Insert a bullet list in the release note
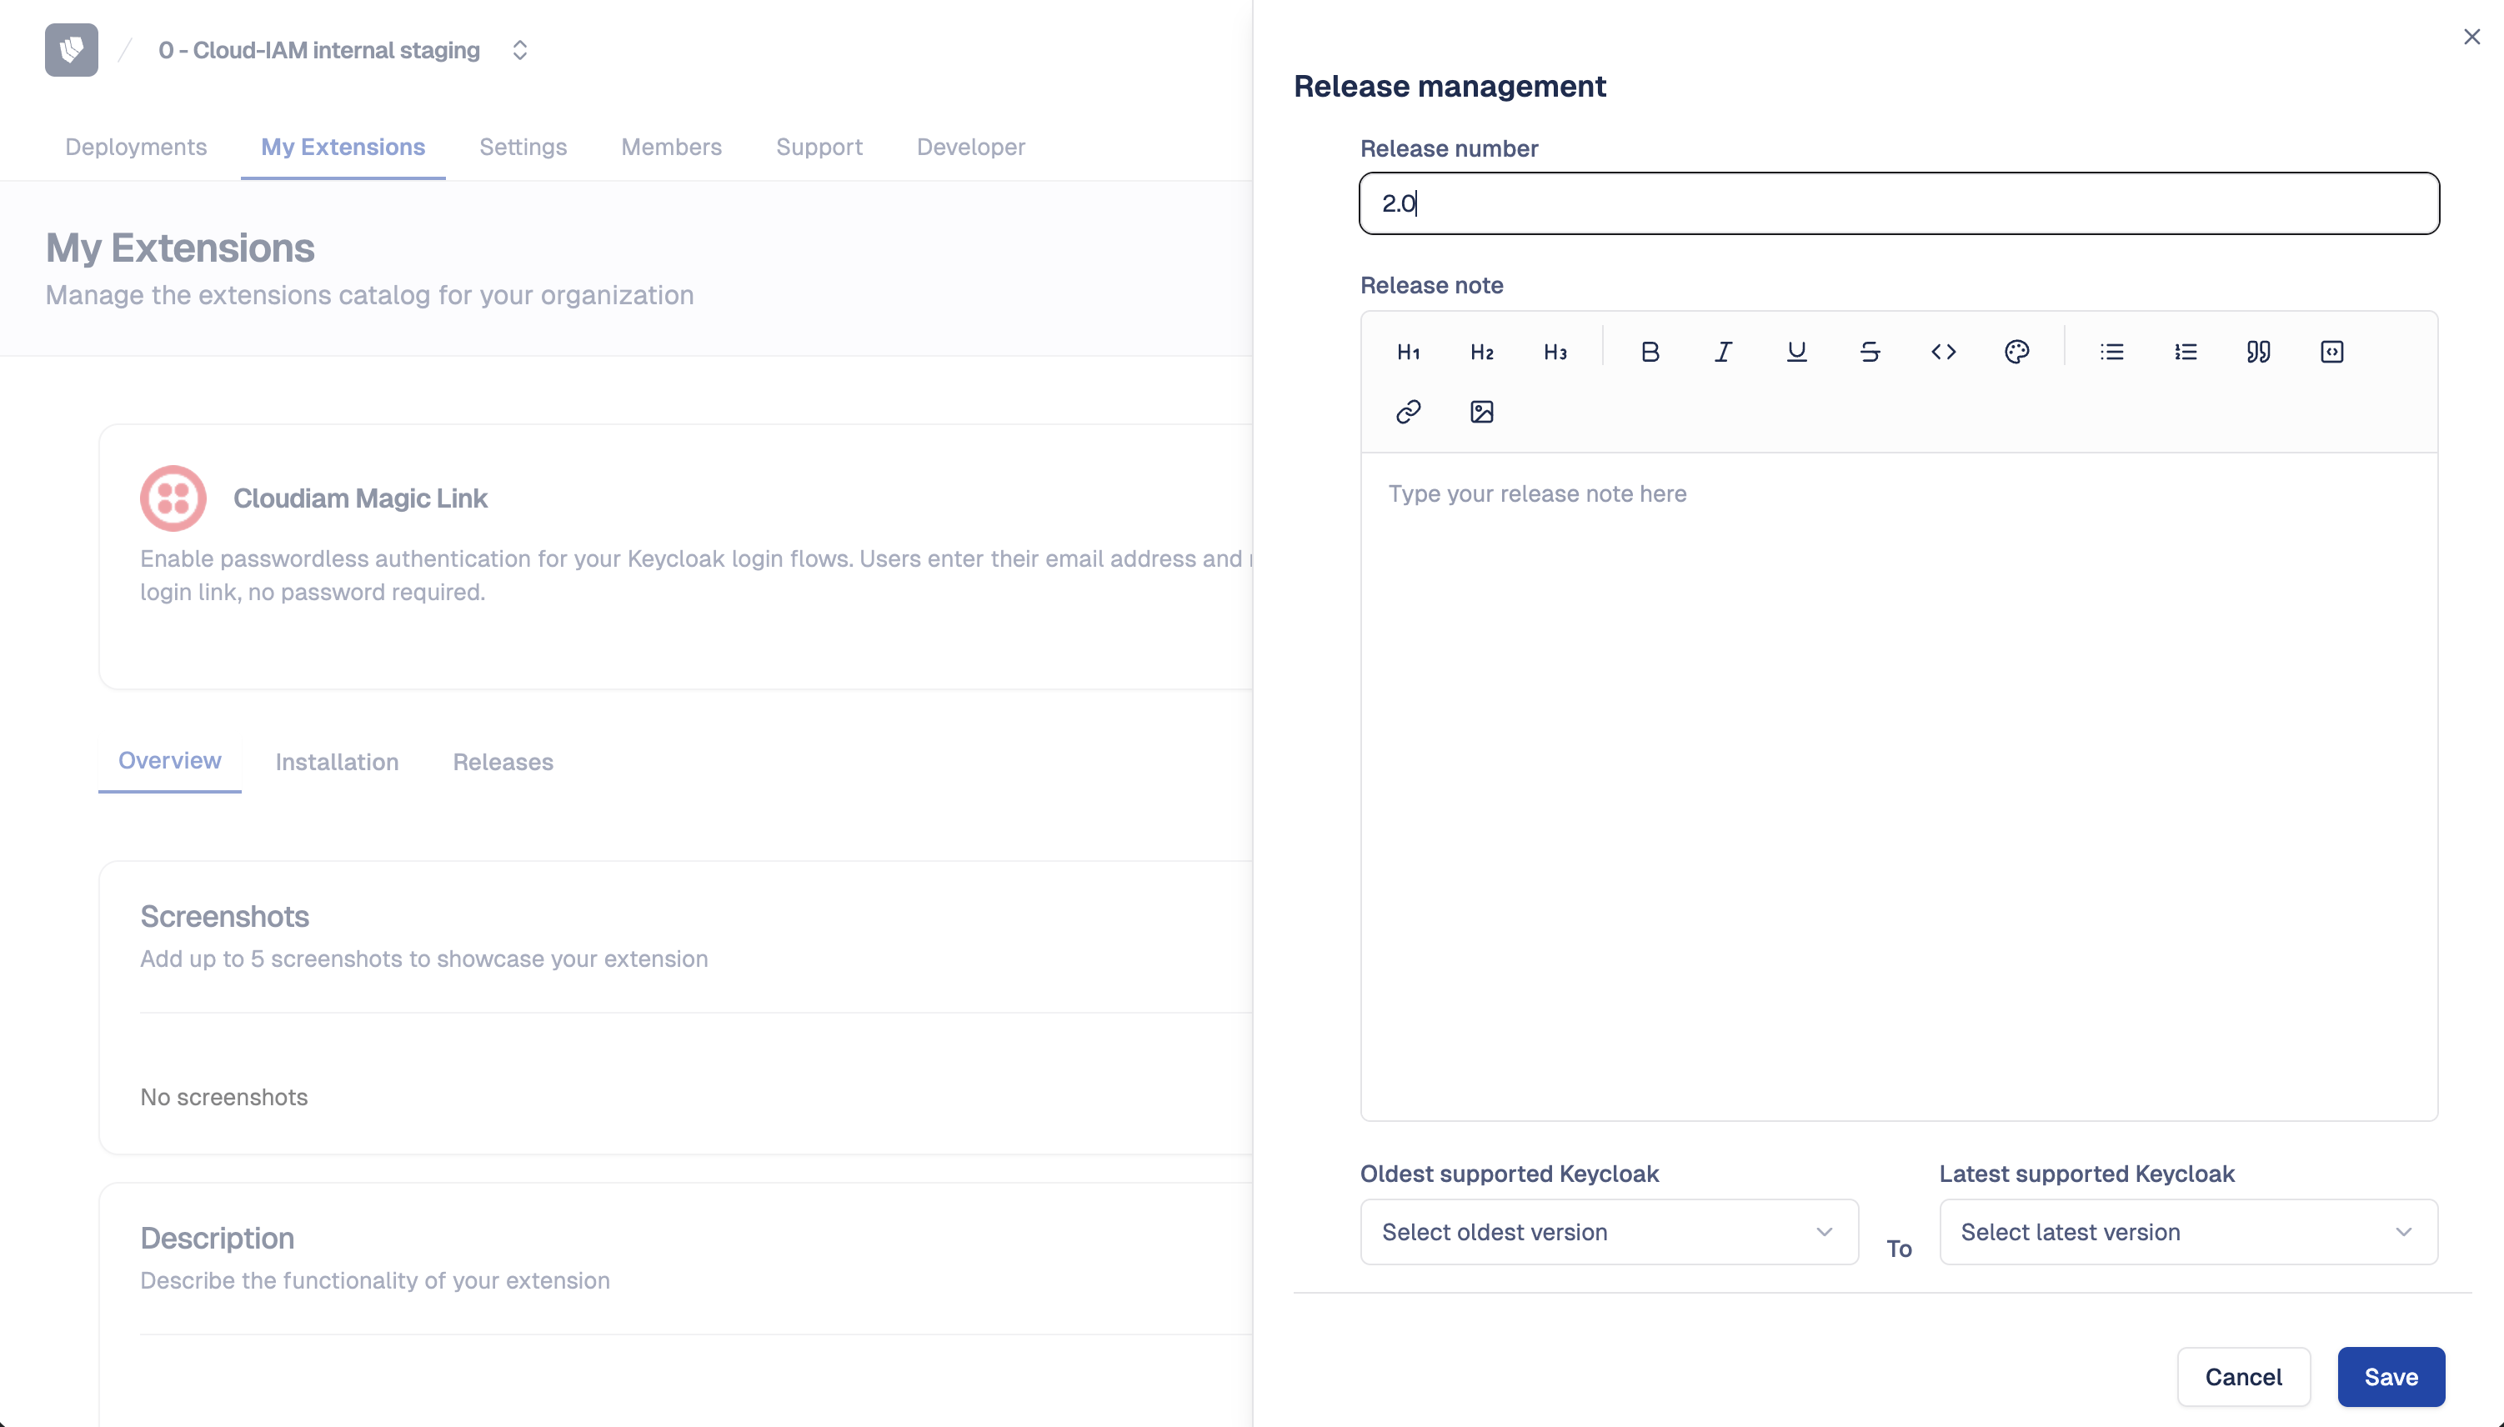2504x1427 pixels. click(2112, 351)
